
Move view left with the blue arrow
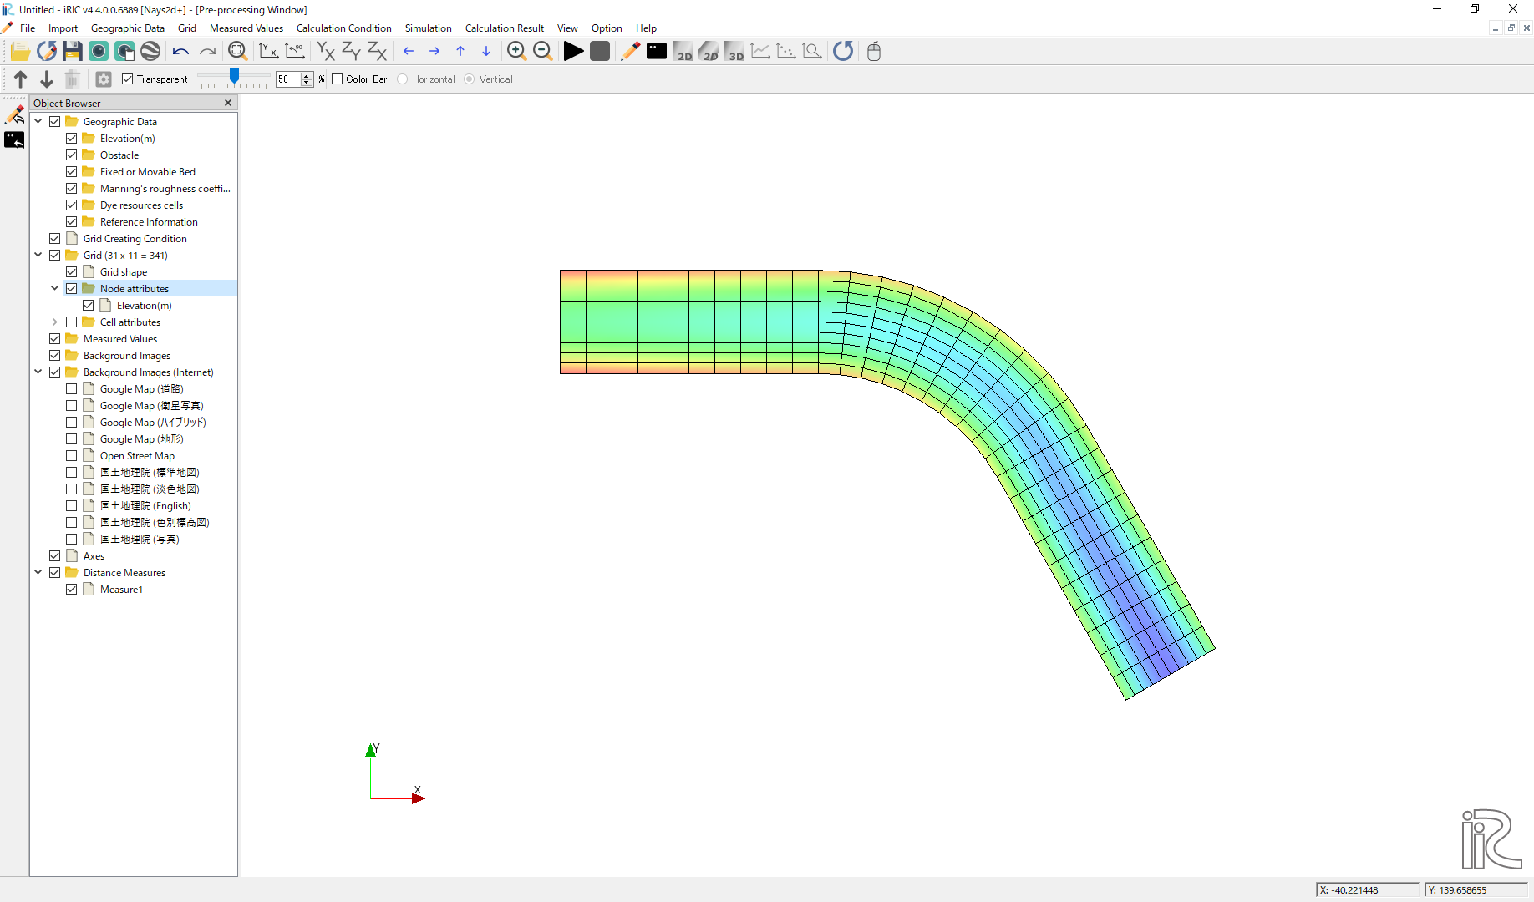pyautogui.click(x=409, y=52)
